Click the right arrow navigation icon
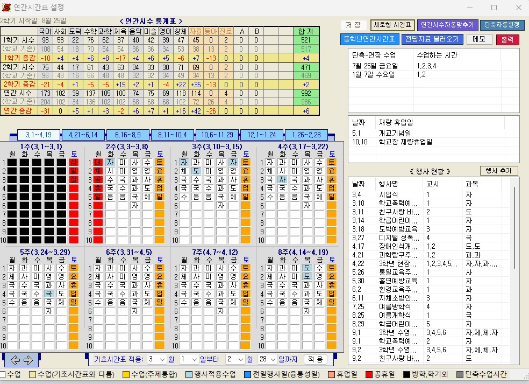Viewport: 529px width, 384px height. 28,360
